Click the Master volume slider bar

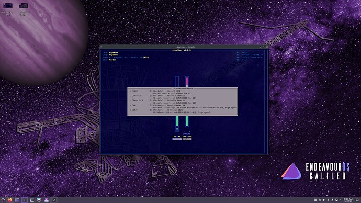pos(177,104)
